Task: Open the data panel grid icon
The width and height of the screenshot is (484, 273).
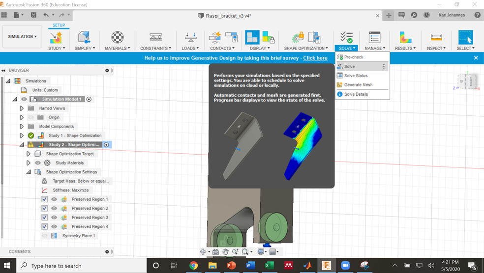Action: [x=4, y=15]
